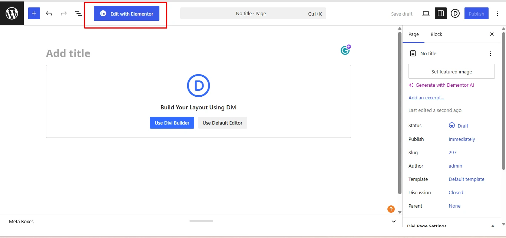Change the Draft status setting
Viewport: 506px width, 238px height.
point(459,126)
